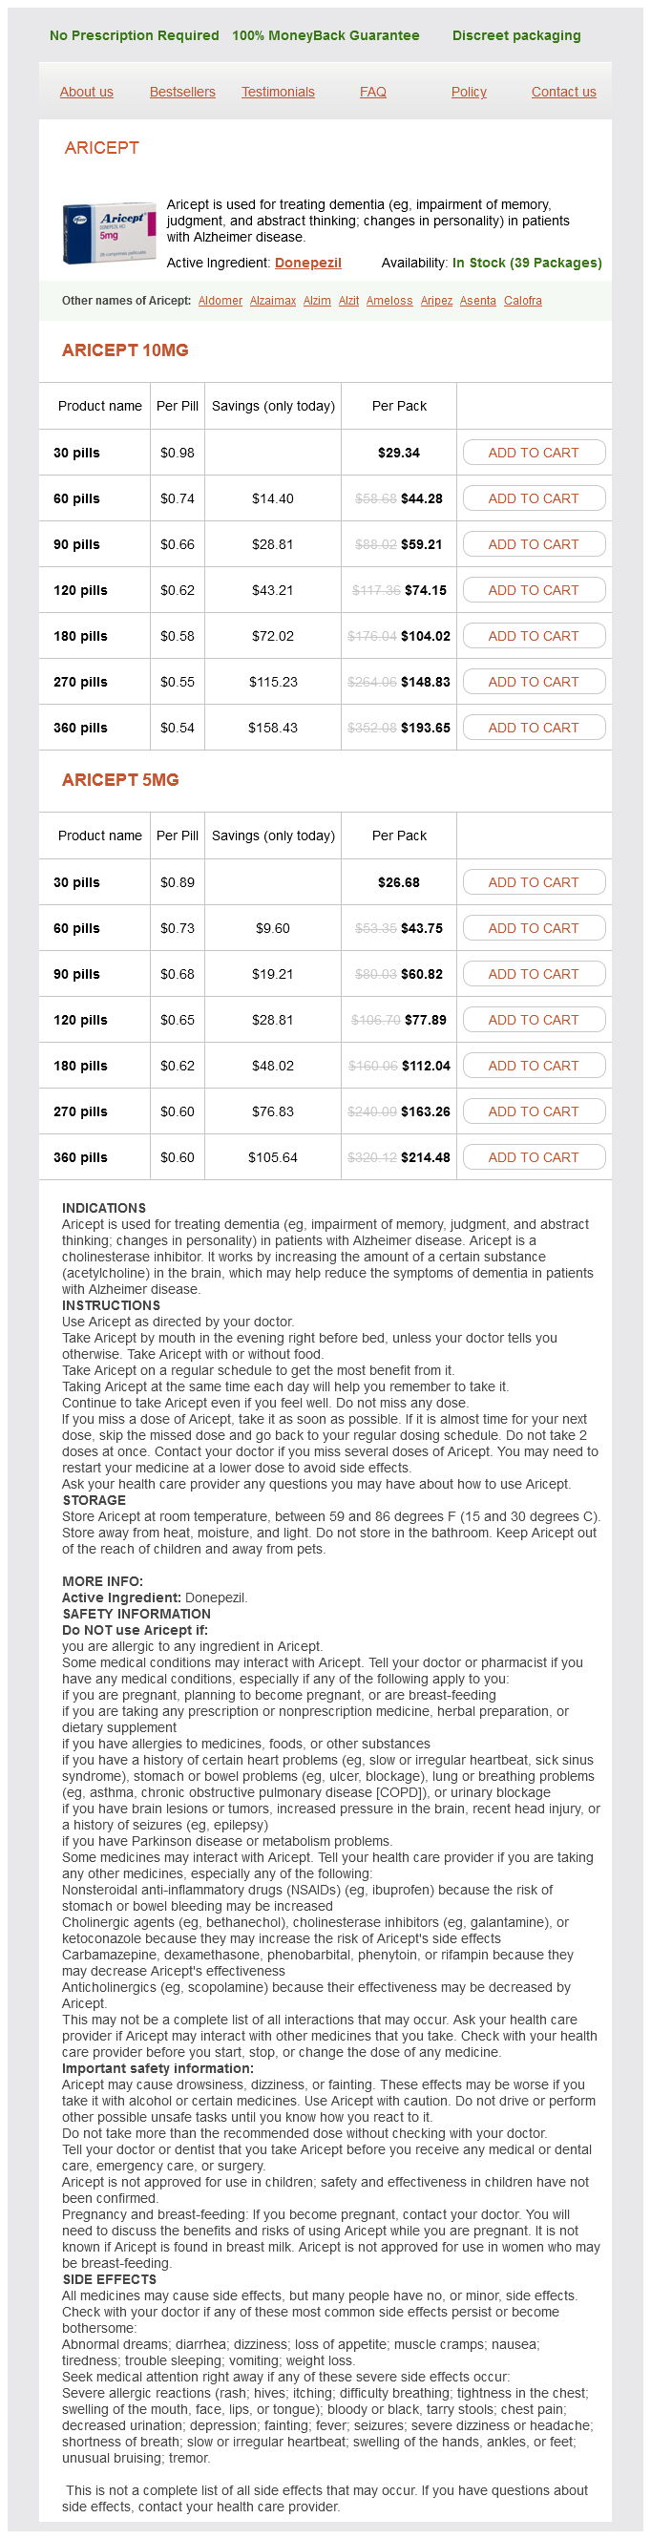Add 30 pills of Aricept 10mg to cart
This screenshot has width=651, height=2539.
coord(533,453)
